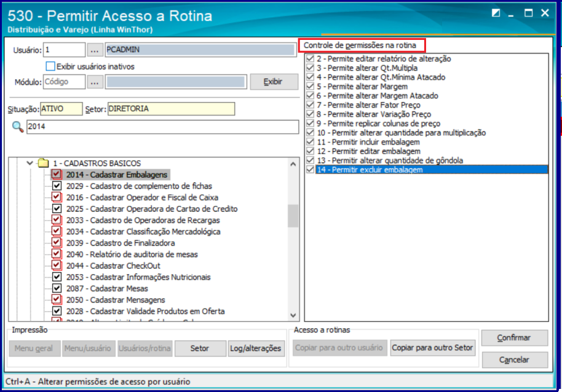Click the Usuário code input field
The width and height of the screenshot is (562, 392).
click(64, 50)
